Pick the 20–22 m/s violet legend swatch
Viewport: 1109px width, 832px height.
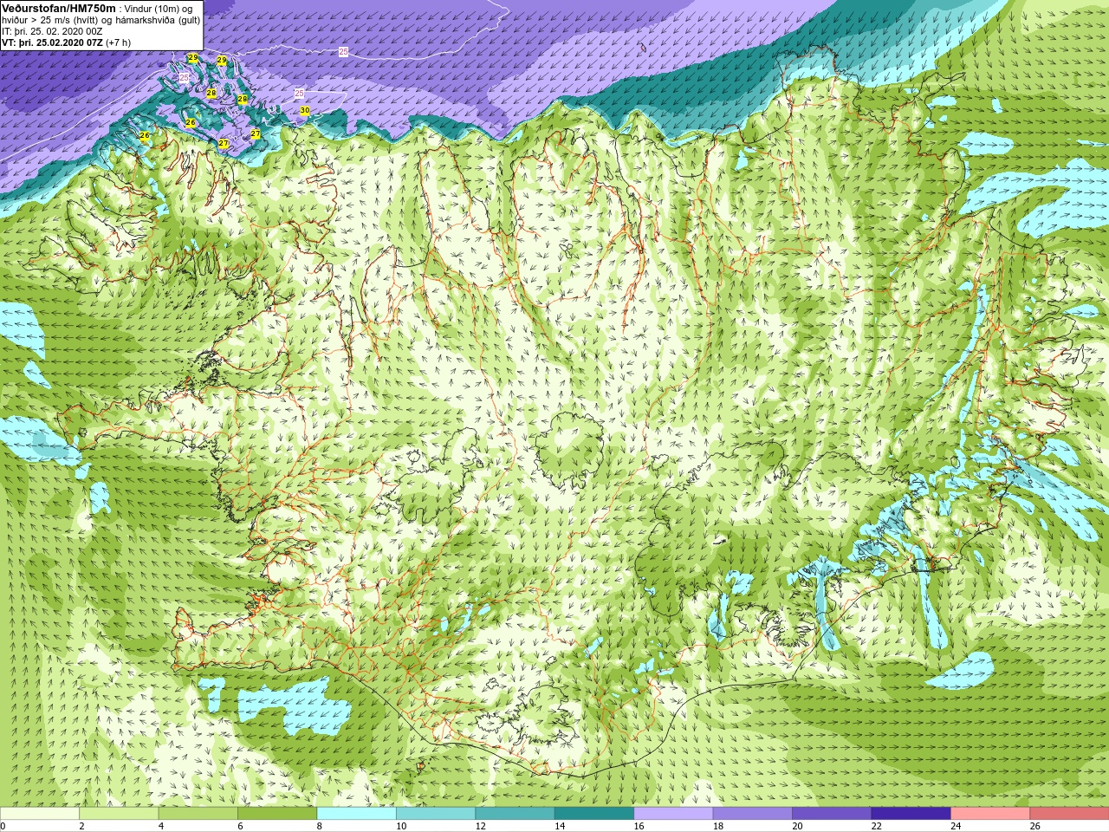[x=832, y=814]
